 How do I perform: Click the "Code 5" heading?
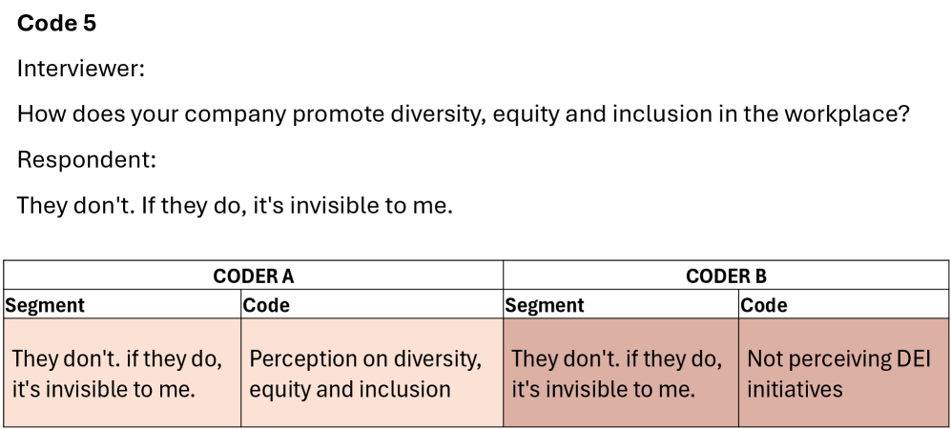pos(56,25)
